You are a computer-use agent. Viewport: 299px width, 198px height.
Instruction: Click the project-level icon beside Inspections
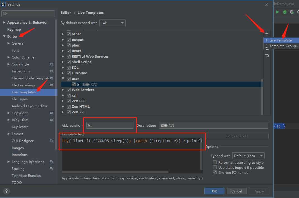point(51,71)
